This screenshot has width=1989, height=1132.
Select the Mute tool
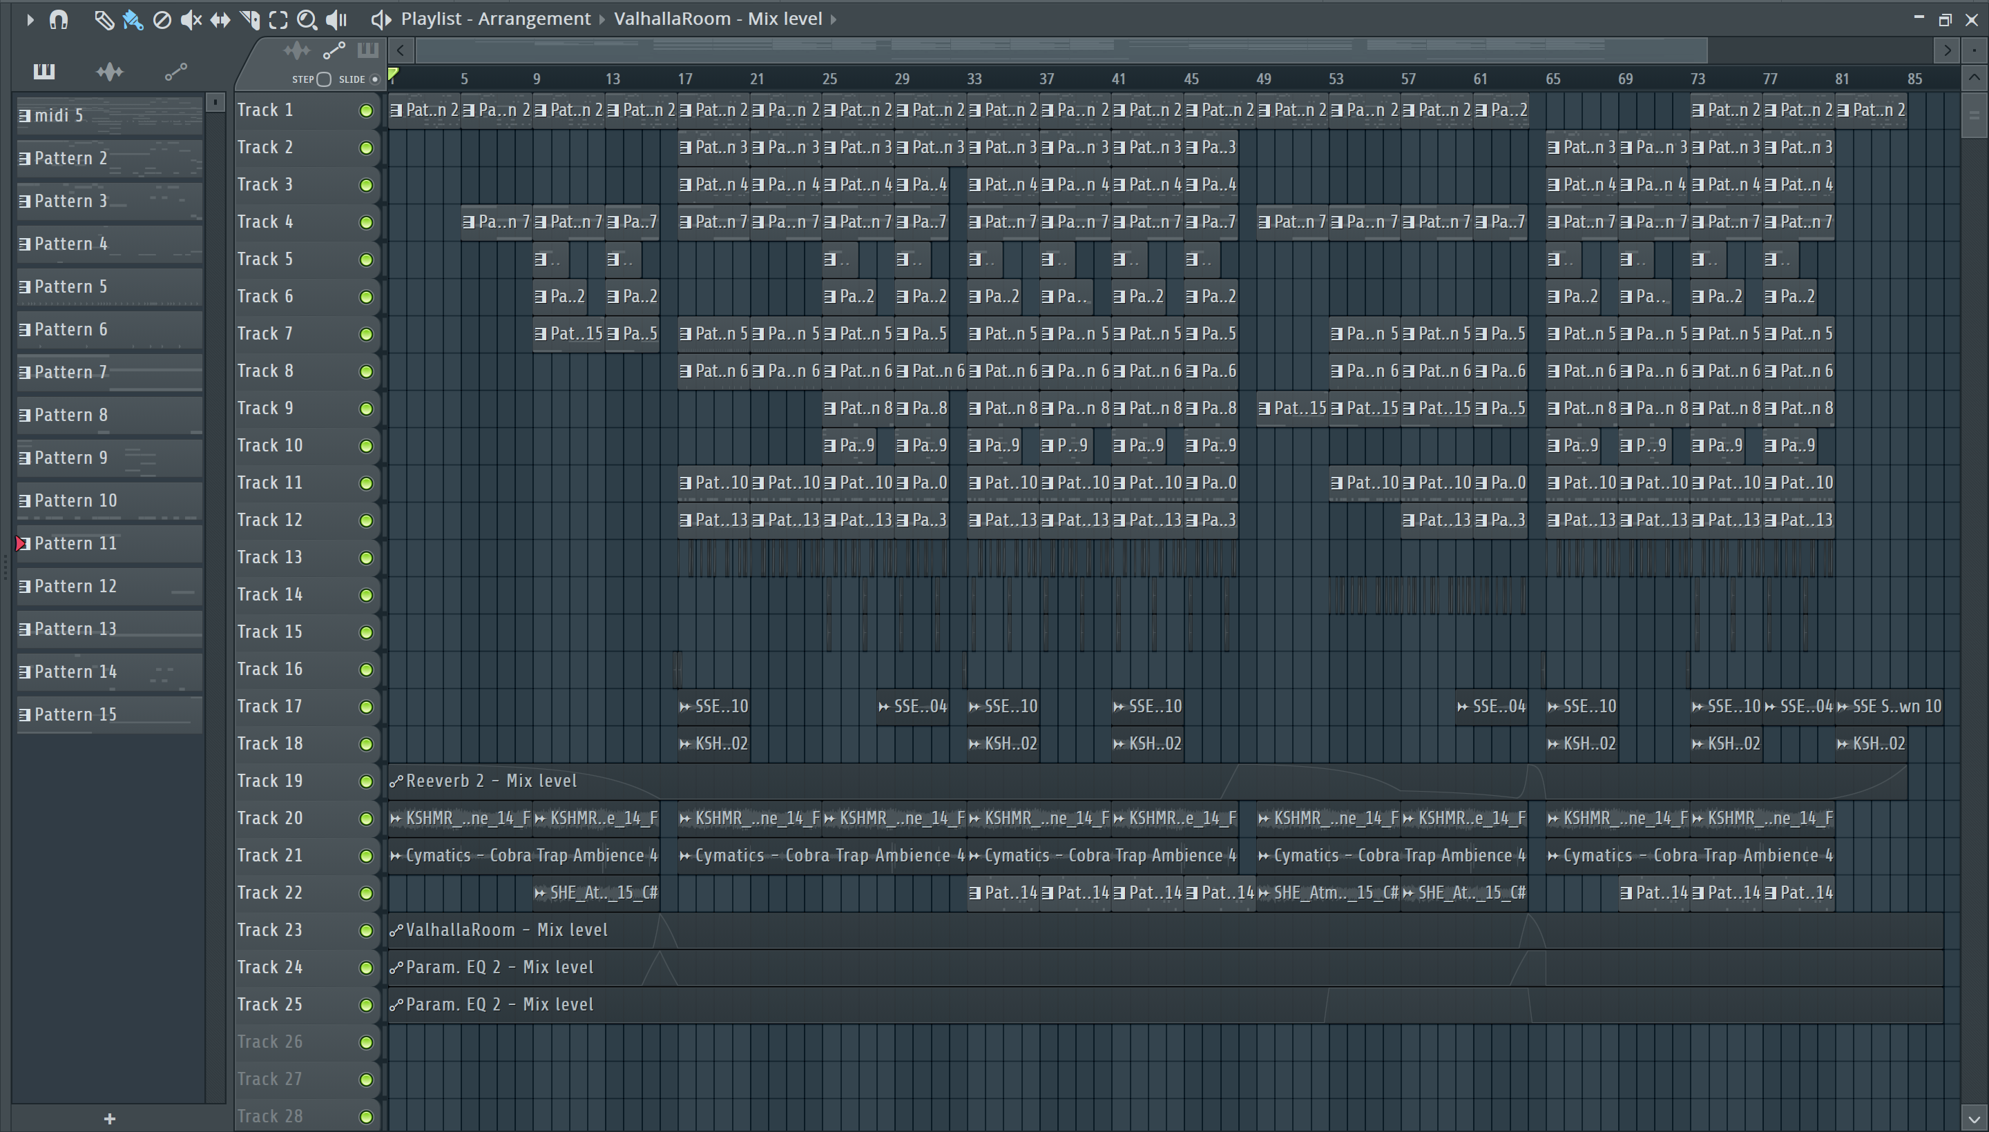[191, 19]
